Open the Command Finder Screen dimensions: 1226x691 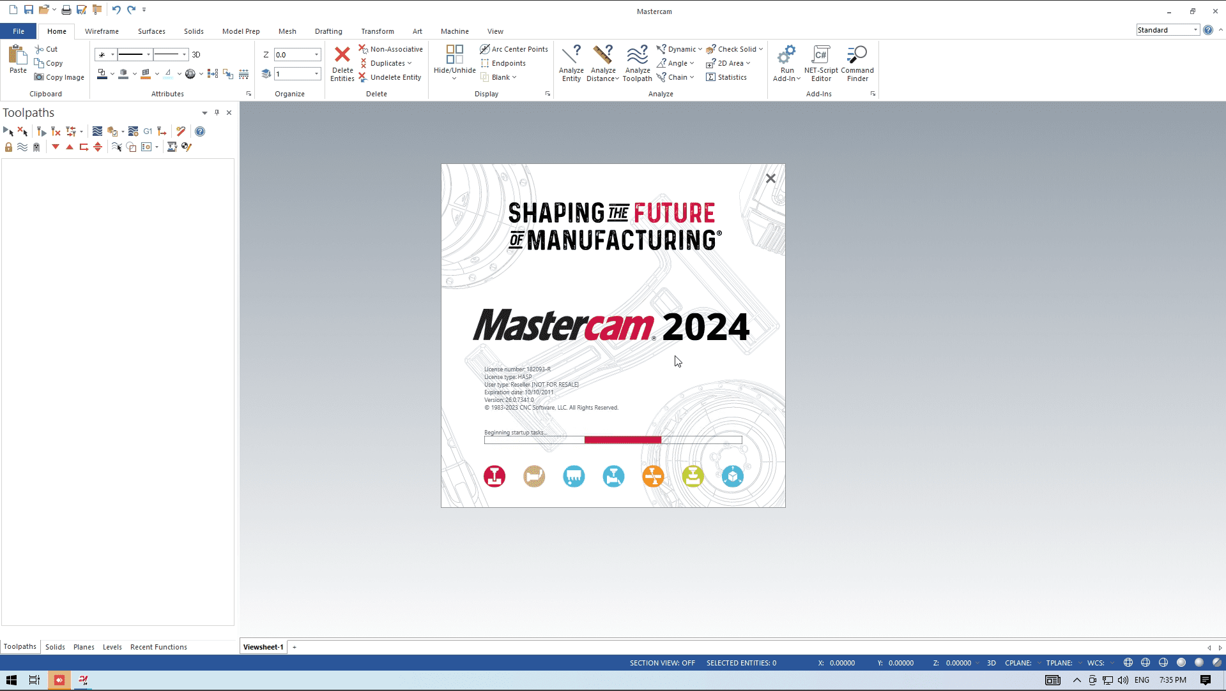click(x=857, y=63)
